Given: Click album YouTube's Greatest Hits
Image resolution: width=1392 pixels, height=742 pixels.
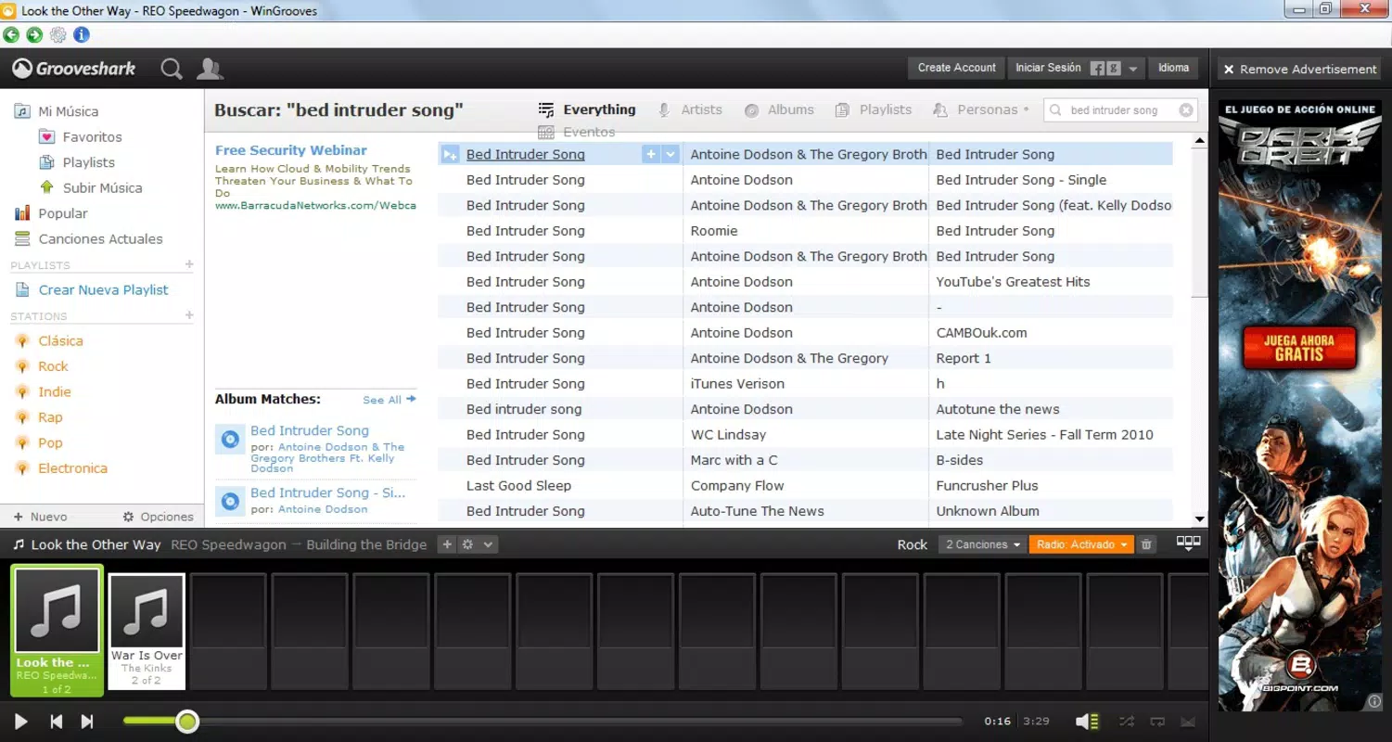Looking at the screenshot, I should [x=1013, y=282].
